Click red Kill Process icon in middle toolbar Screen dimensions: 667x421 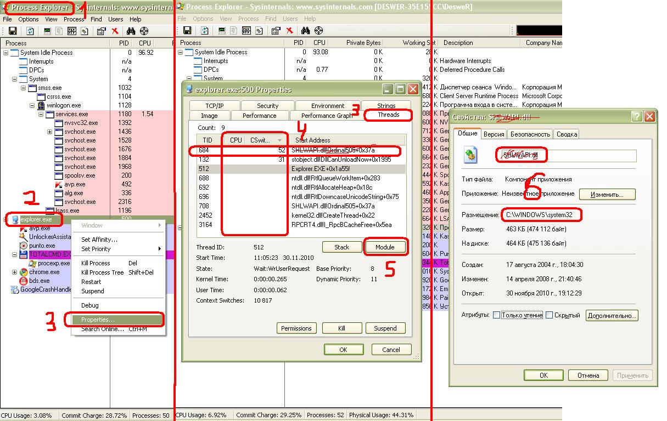[290, 31]
